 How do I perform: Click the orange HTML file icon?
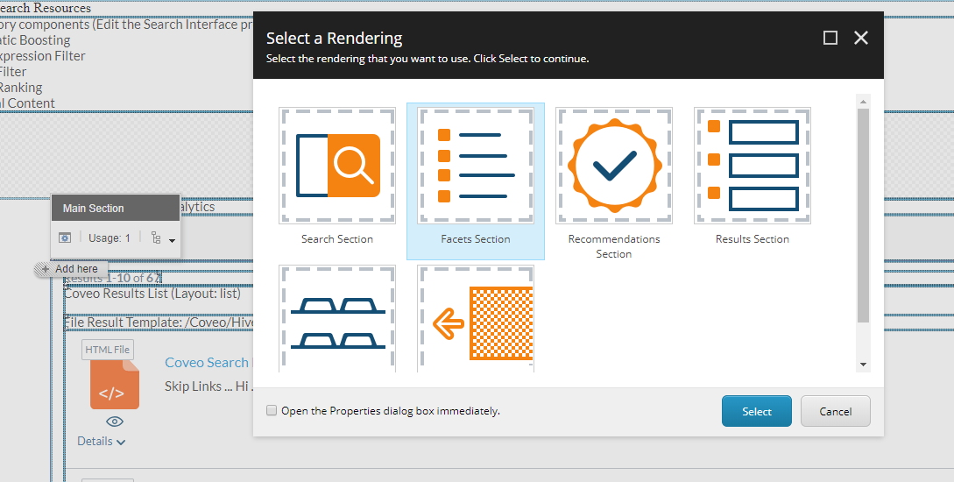pos(114,386)
